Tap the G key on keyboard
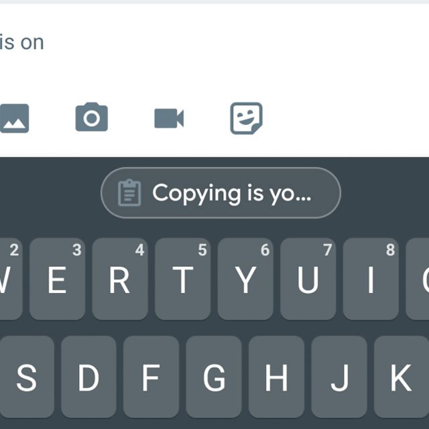Image resolution: width=429 pixels, height=429 pixels. tap(214, 377)
